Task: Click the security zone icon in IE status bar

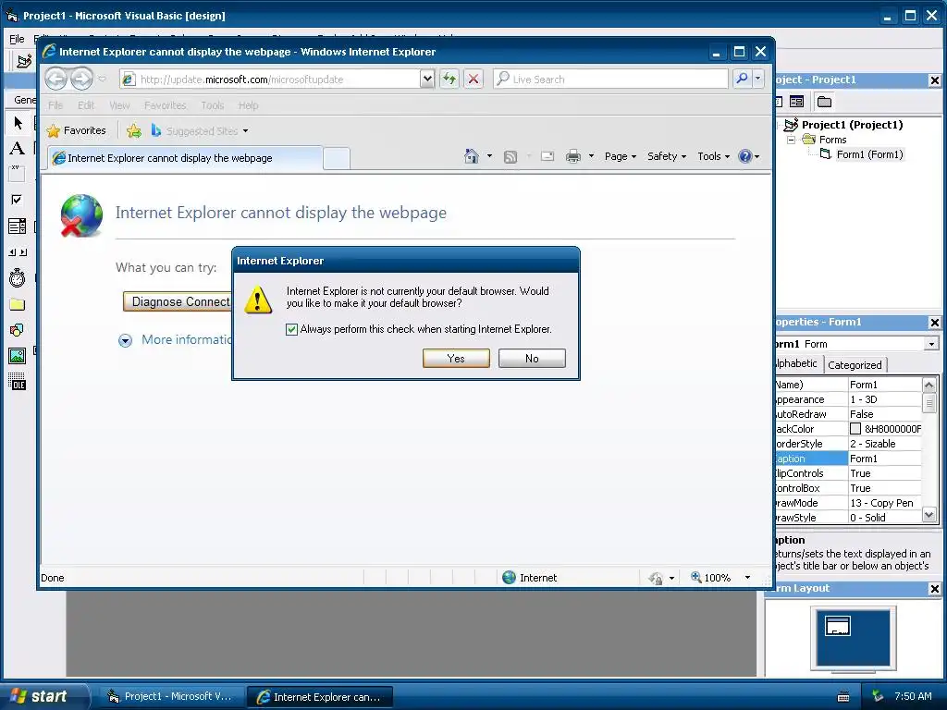Action: 510,578
